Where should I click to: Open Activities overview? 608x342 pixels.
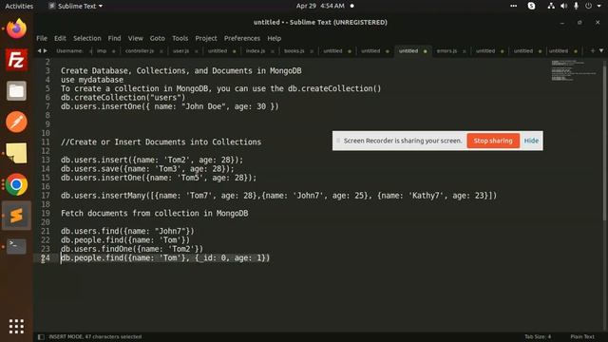click(19, 6)
